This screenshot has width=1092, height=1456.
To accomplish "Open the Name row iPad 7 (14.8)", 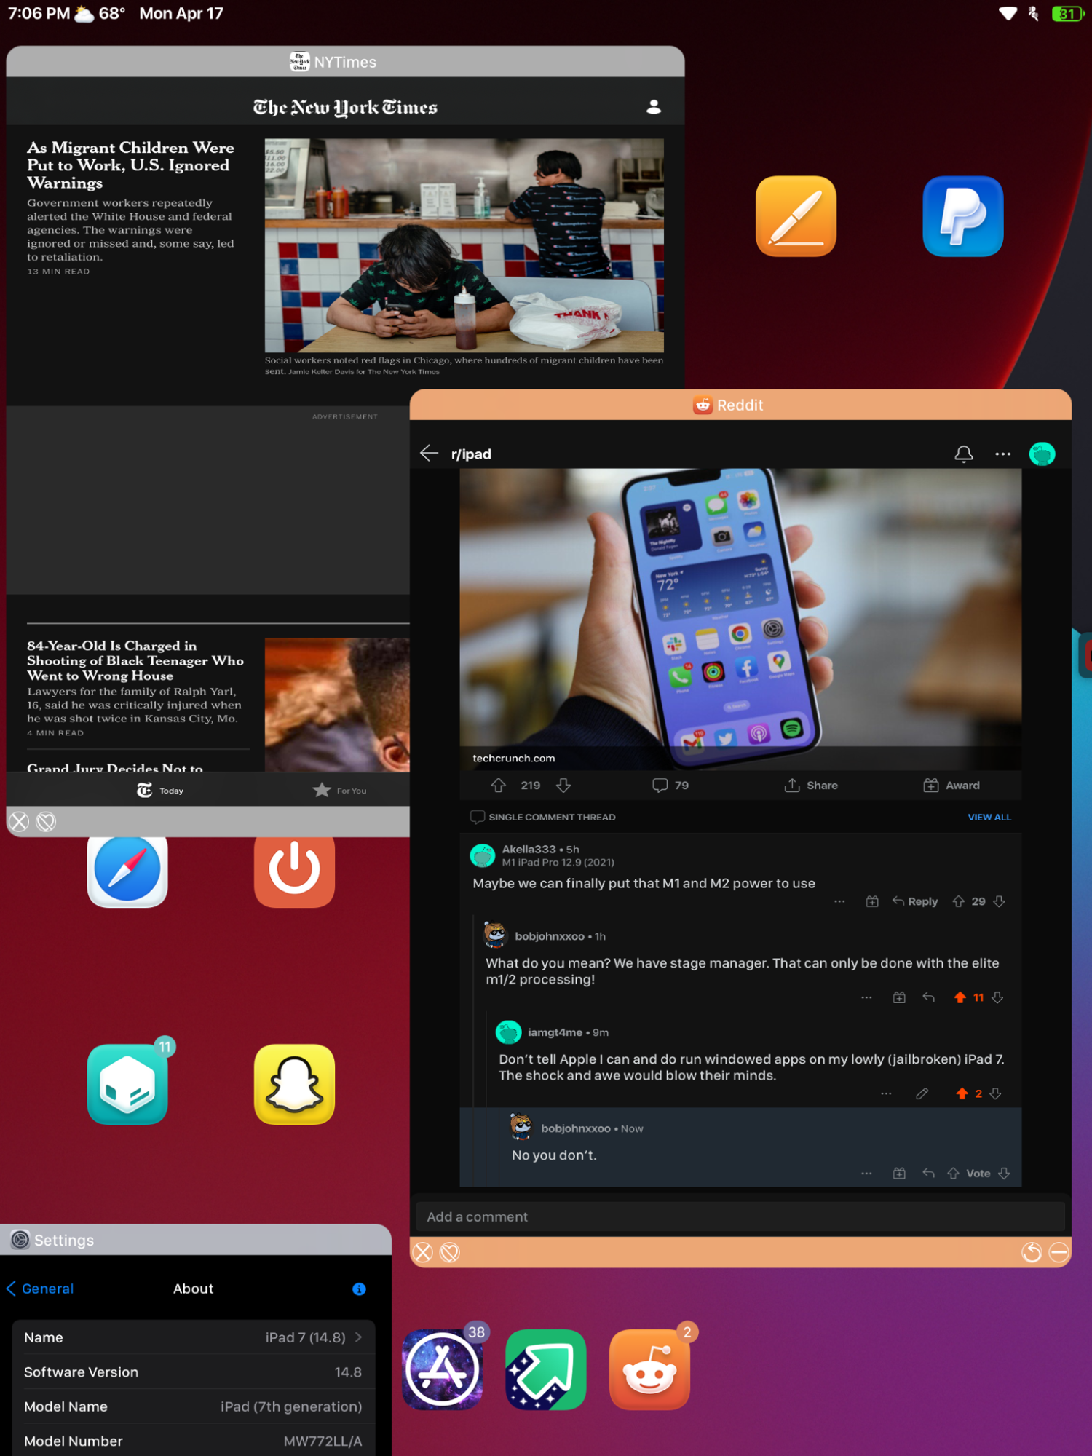I will (194, 1337).
